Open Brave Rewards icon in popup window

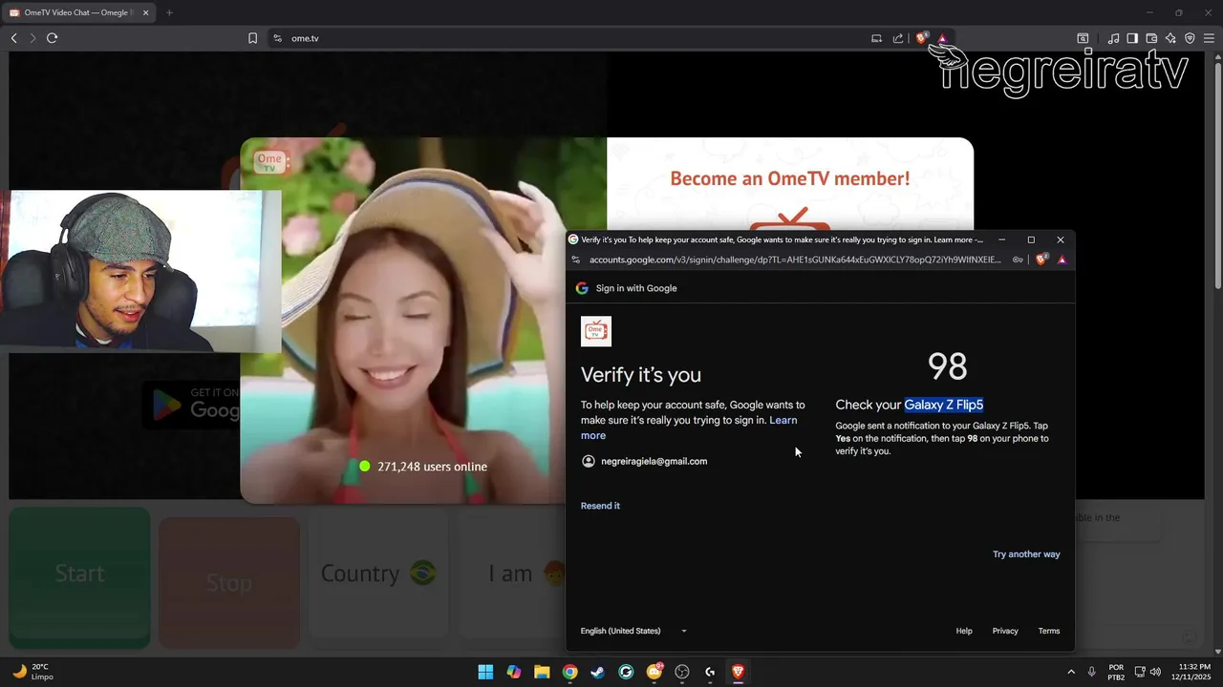1062,260
